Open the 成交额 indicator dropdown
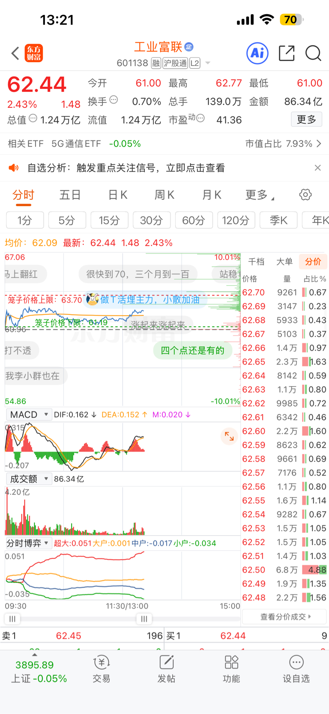 coord(29,479)
